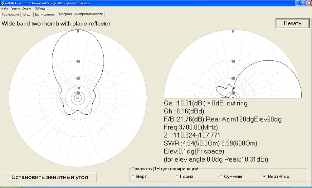Restore down the MMANA window

[x=303, y=3]
